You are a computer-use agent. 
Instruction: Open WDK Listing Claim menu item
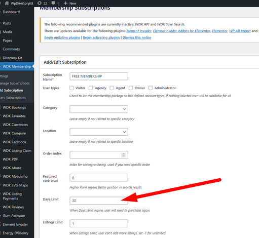[x=17, y=150]
